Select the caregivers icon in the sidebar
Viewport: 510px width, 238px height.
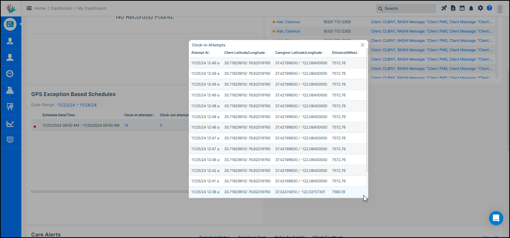coord(10,57)
